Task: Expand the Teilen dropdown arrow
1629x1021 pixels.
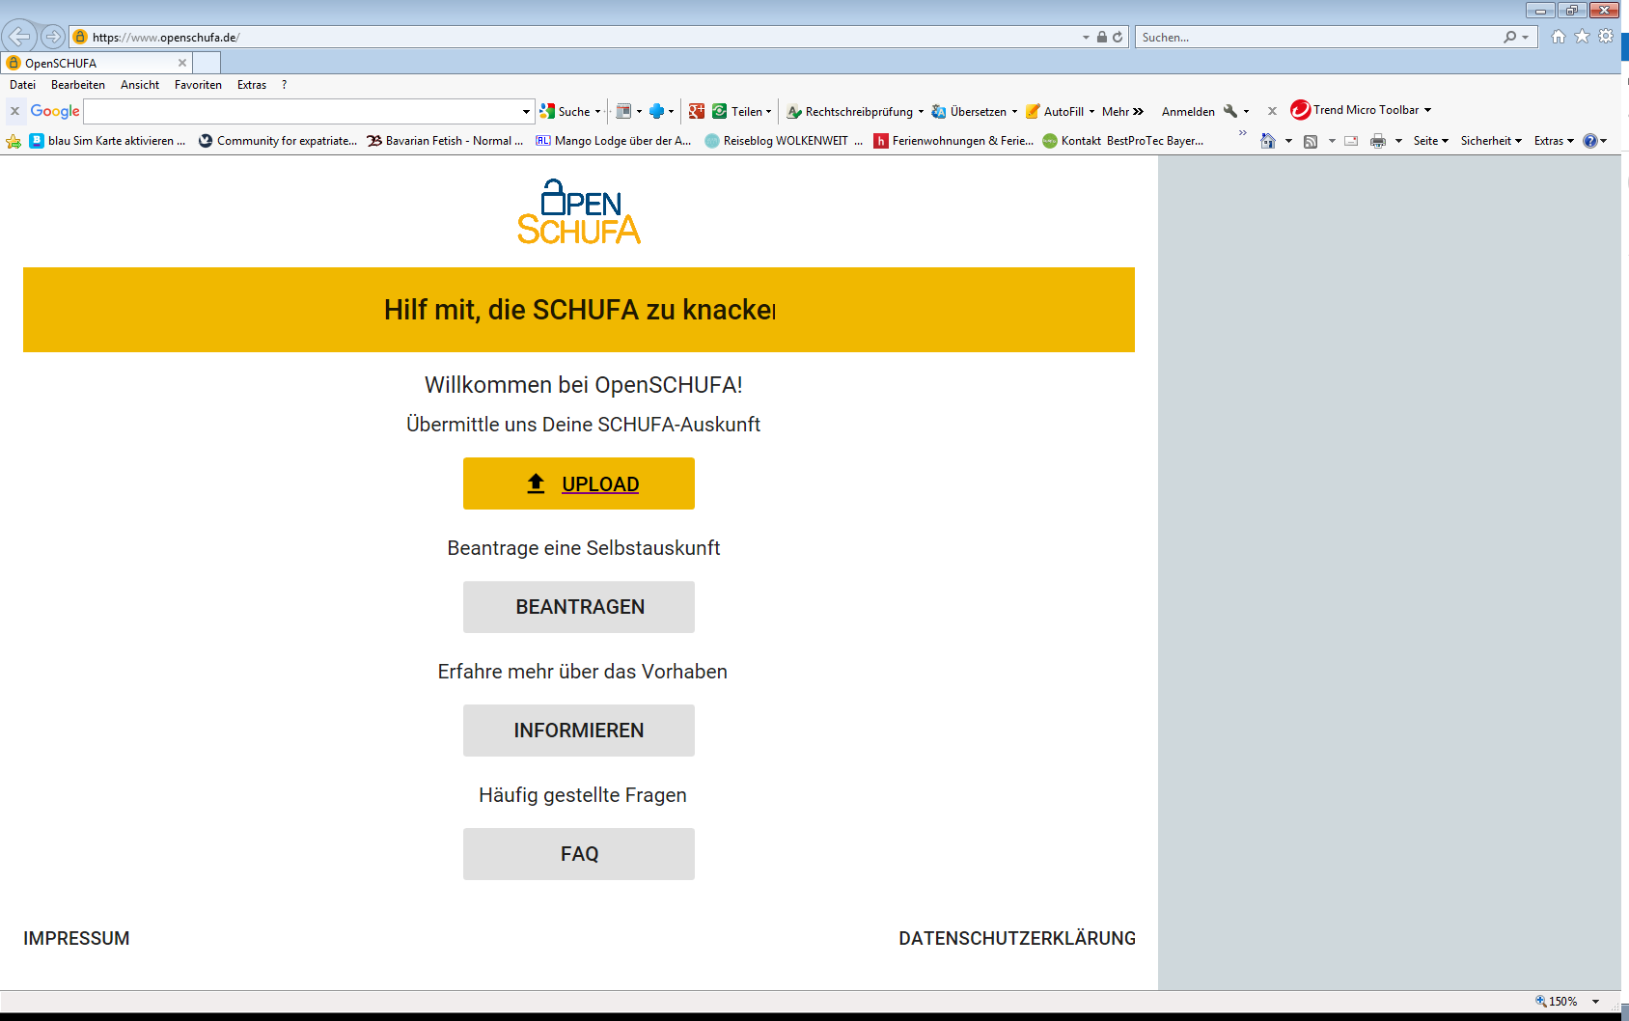Action: point(769,111)
